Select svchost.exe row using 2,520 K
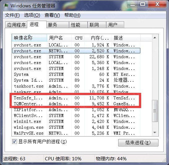169x165 pixels. (x=76, y=51)
